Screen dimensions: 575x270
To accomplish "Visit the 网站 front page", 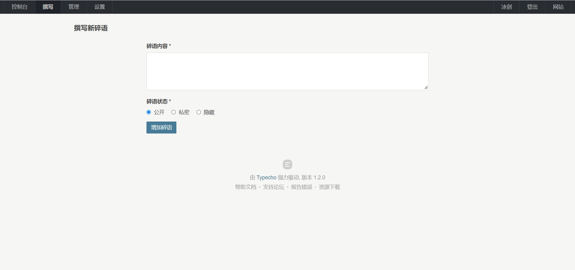I will point(558,7).
